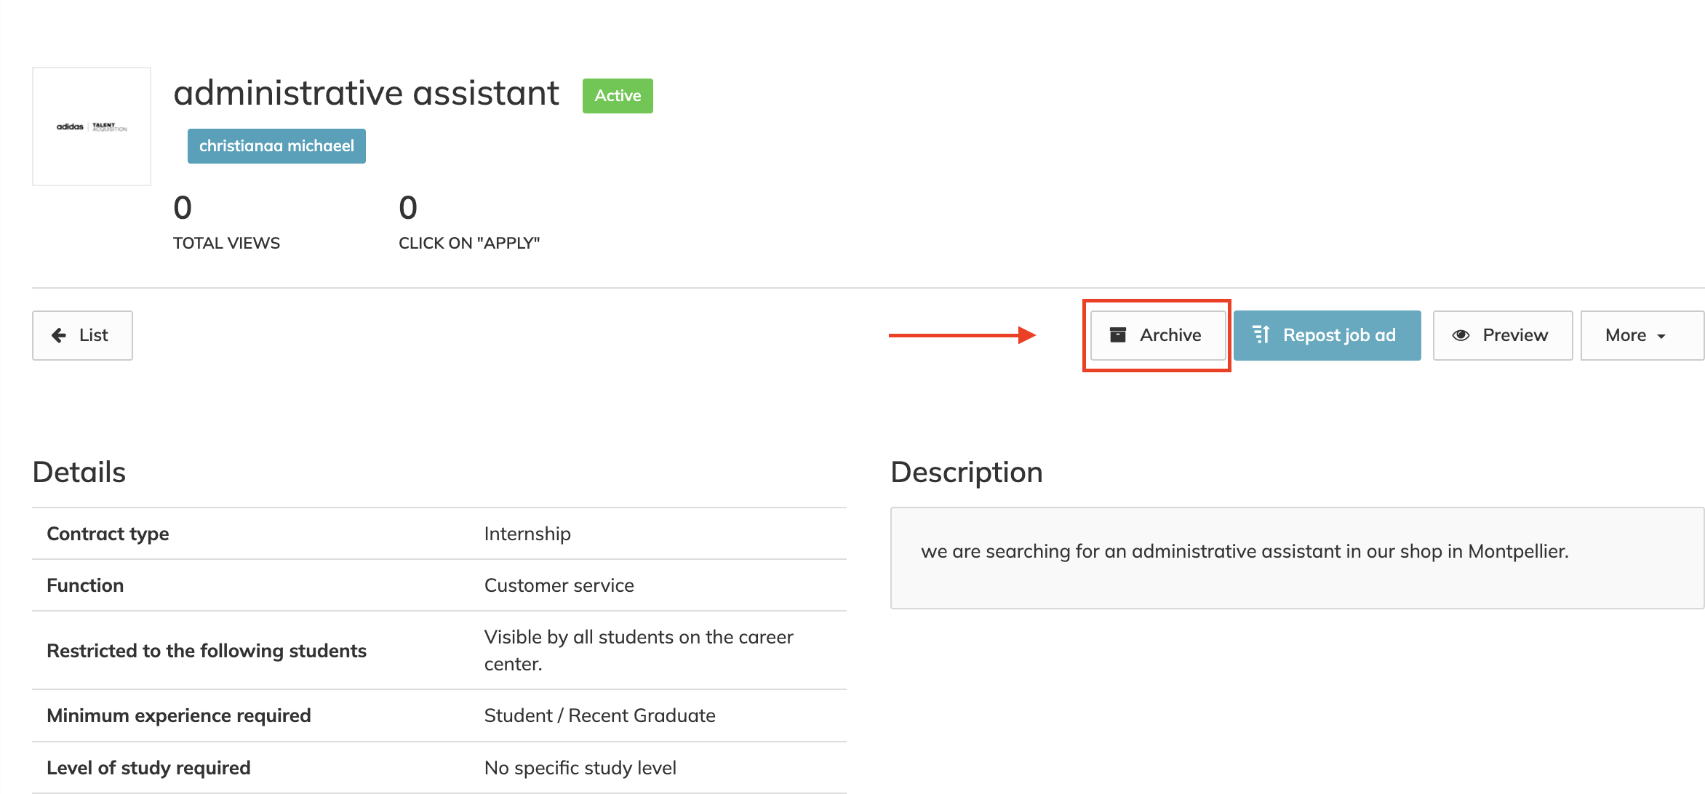Screen dimensions: 1705x794
Task: Click the back arrow icon beside List
Action: tap(59, 335)
